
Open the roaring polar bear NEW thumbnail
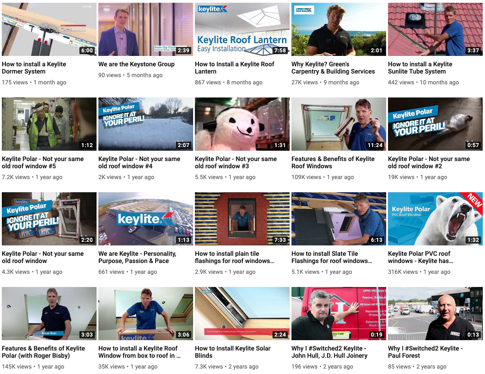pos(435,219)
